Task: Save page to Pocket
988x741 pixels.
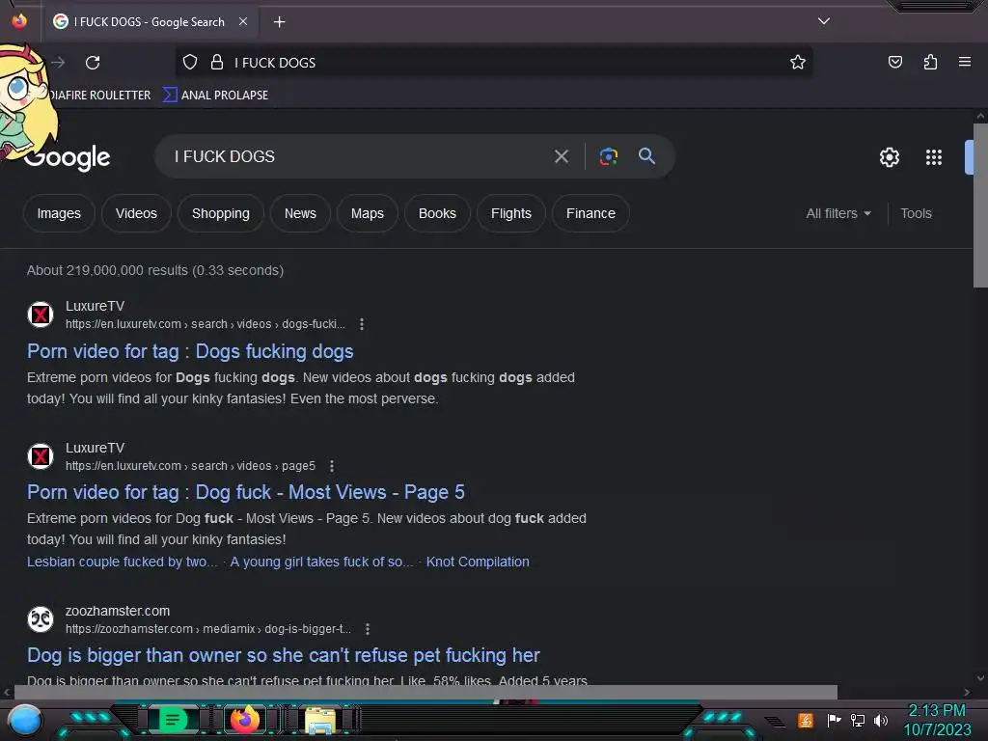Action: (894, 62)
